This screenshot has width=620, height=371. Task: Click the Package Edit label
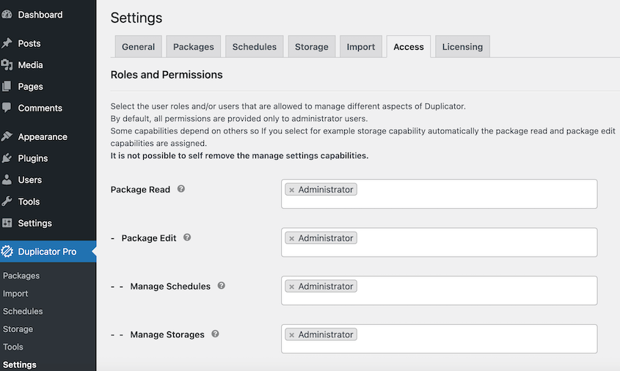149,238
